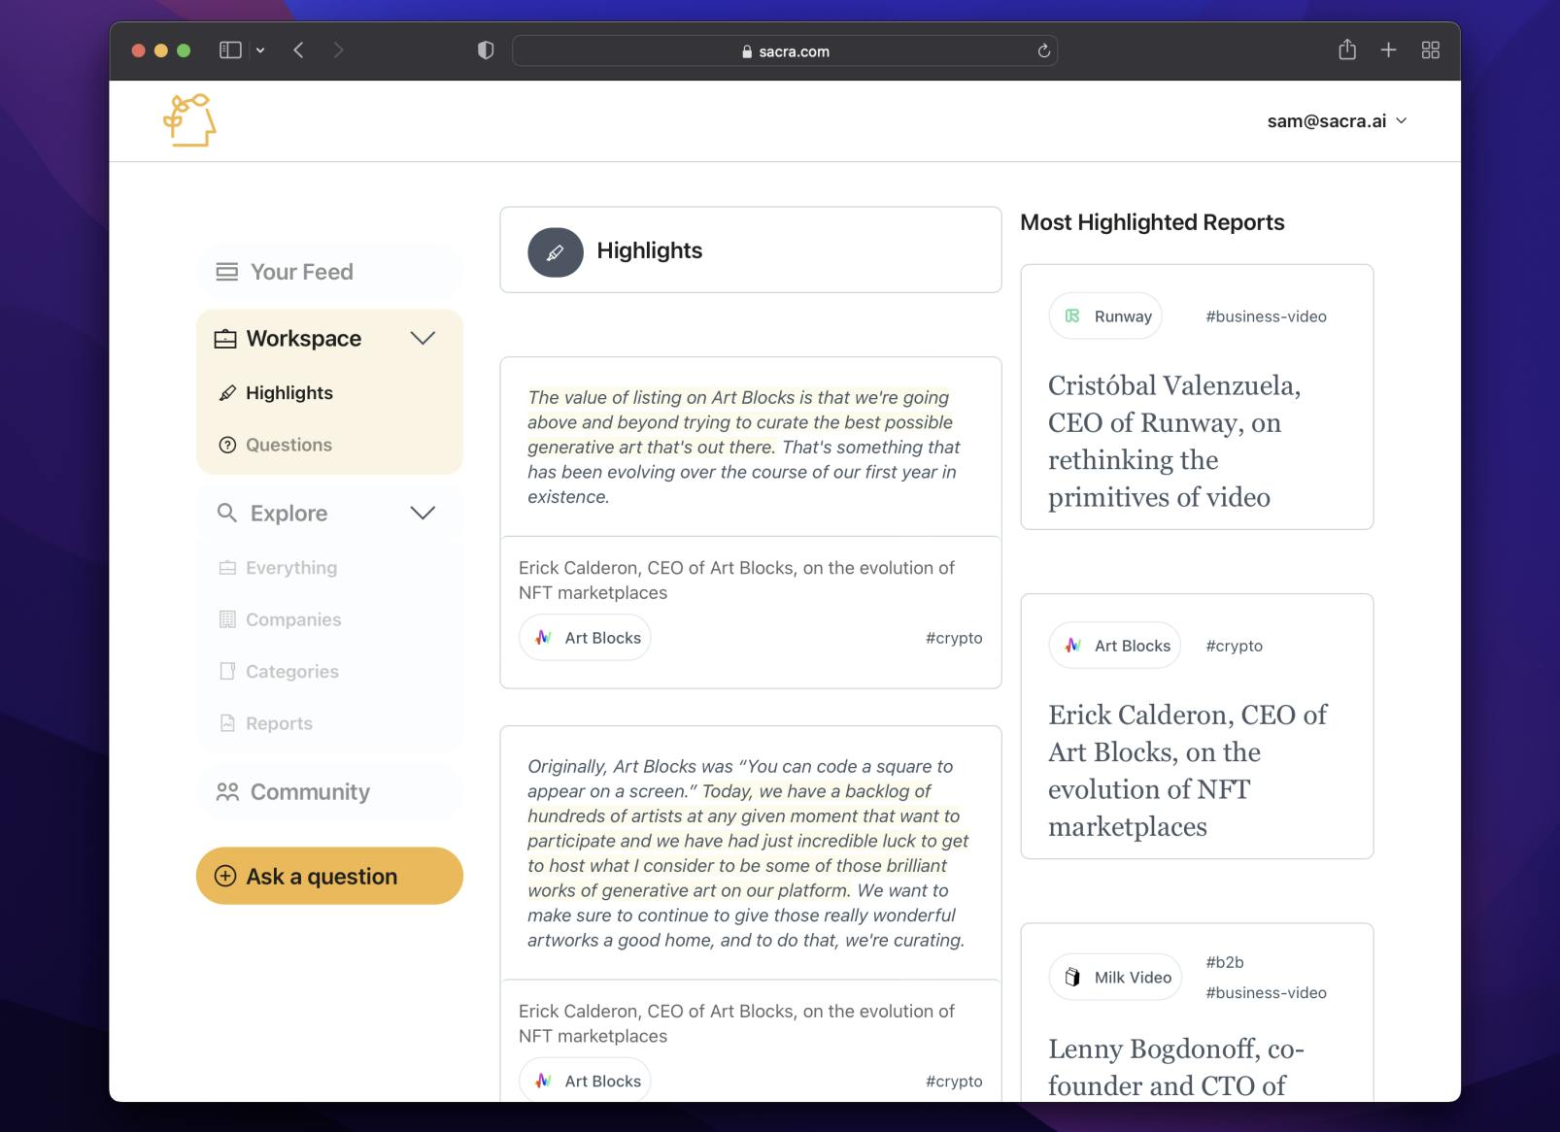Open a new tab with plus icon
The width and height of the screenshot is (1560, 1132).
coord(1389,50)
